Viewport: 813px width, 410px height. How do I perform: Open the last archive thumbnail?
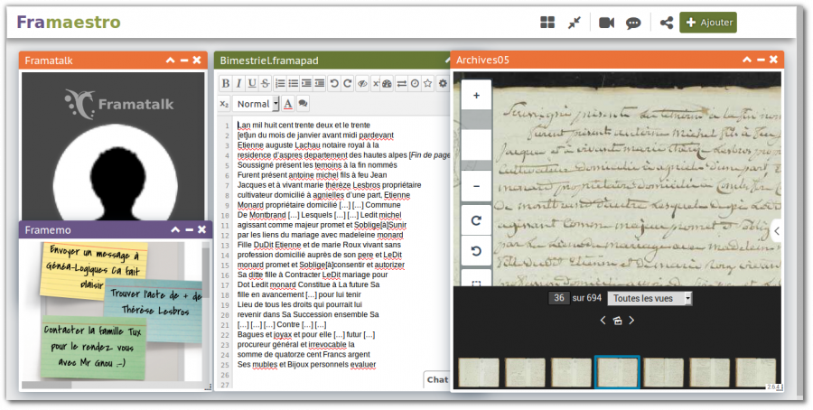click(756, 373)
